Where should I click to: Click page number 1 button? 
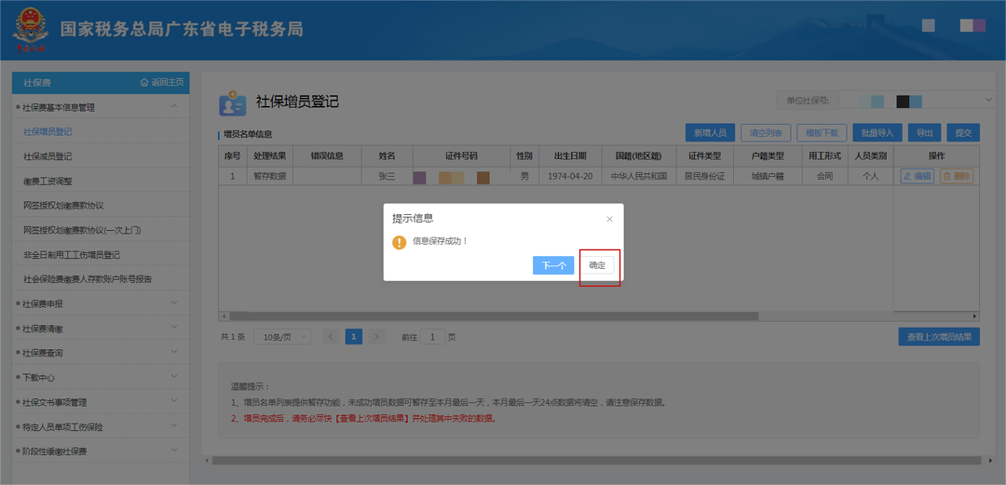tap(354, 337)
